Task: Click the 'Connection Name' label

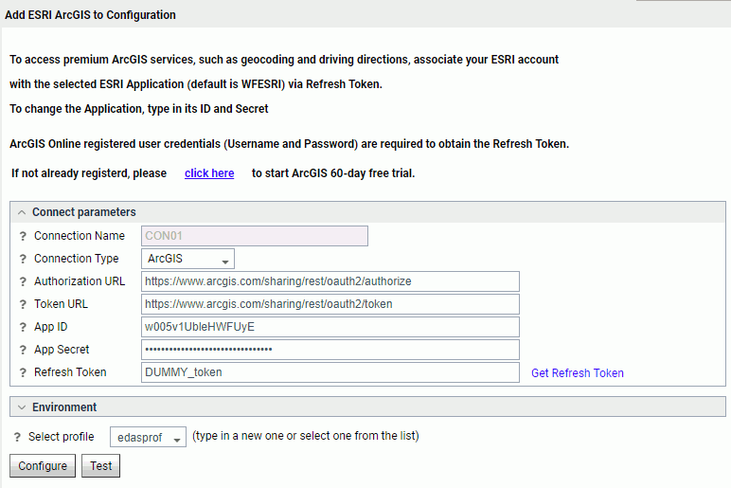Action: pos(80,236)
